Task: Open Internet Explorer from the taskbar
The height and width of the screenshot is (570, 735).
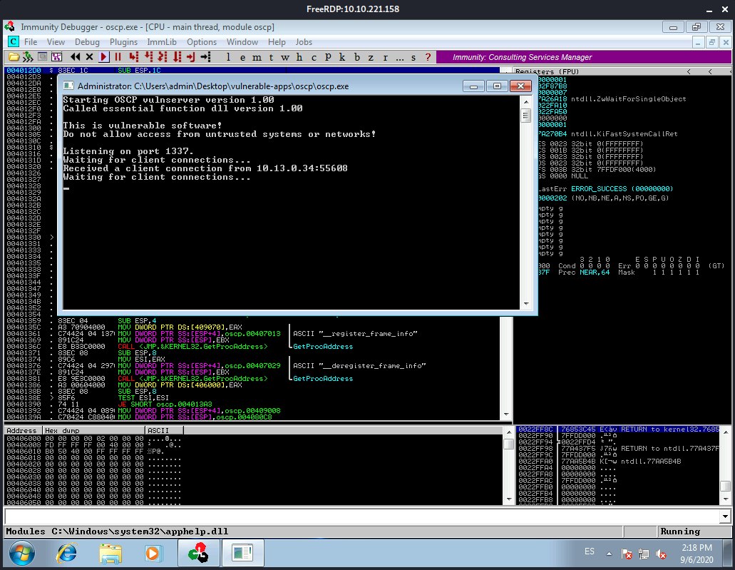Action: (66, 553)
